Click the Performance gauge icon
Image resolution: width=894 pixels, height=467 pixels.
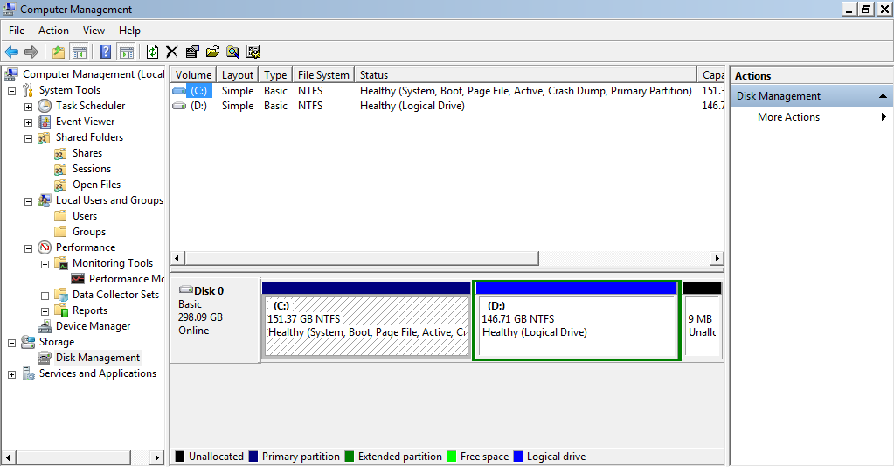45,247
